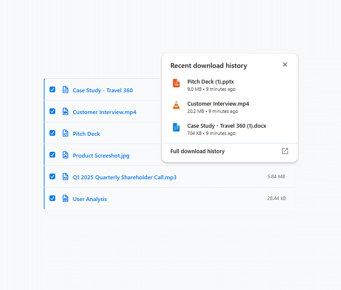The width and height of the screenshot is (341, 290).
Task: Open Full download history
Action: [197, 151]
